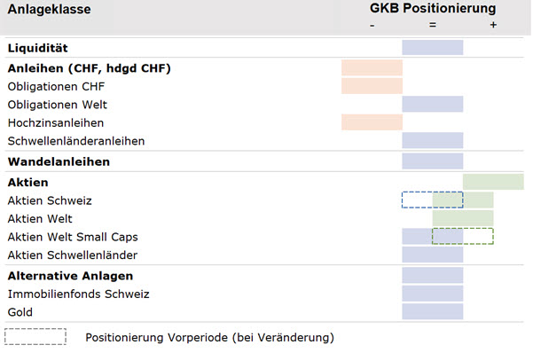The image size is (533, 353).
Task: Select the Wandelanleihen row label
Action: pyautogui.click(x=59, y=161)
